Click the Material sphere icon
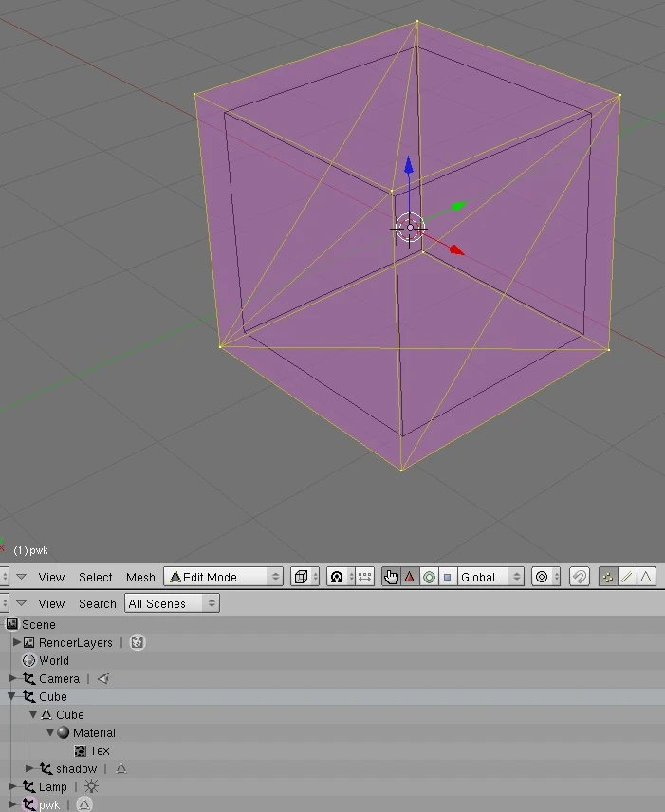 (x=64, y=732)
